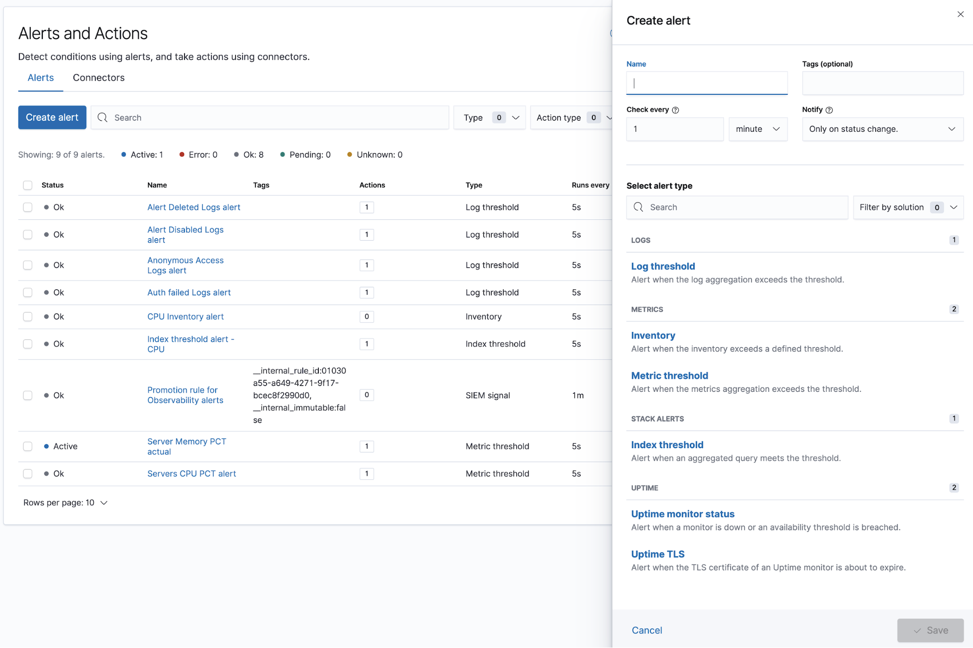Select the Alerts tab

[40, 78]
